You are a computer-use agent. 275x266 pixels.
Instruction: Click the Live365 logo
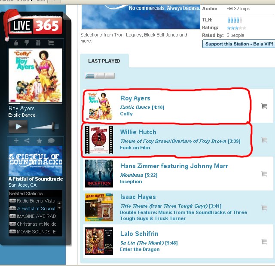[36, 26]
